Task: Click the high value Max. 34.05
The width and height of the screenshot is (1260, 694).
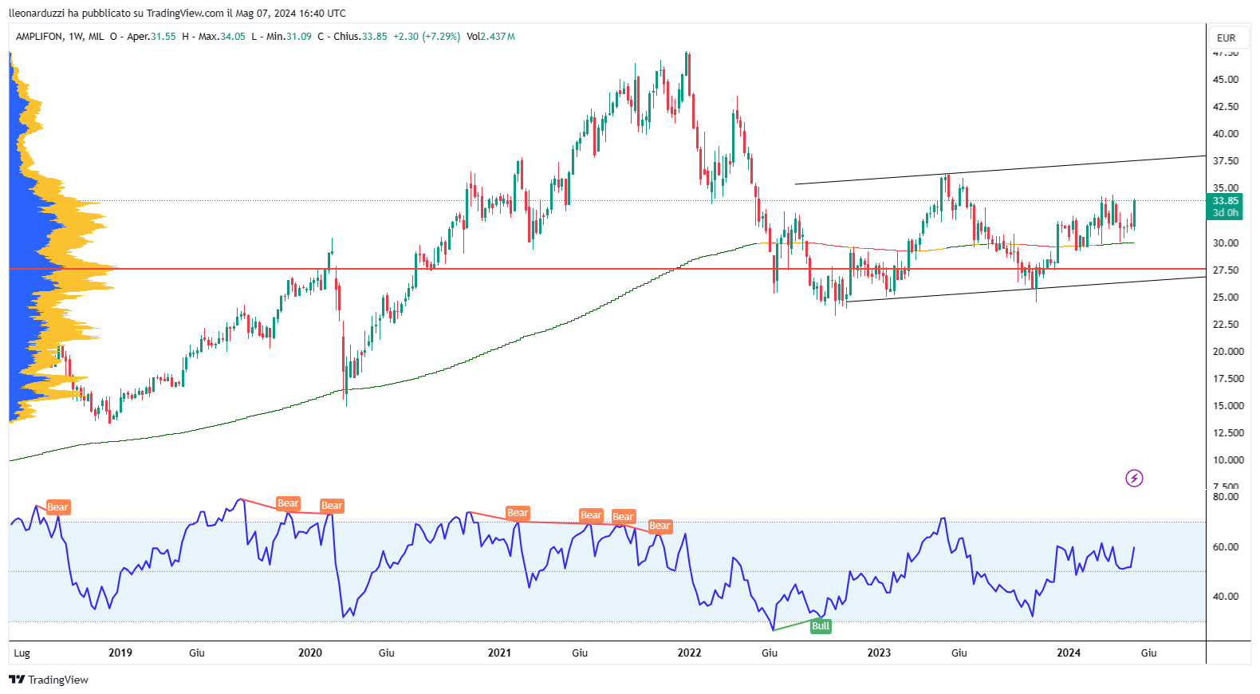Action: (x=214, y=37)
